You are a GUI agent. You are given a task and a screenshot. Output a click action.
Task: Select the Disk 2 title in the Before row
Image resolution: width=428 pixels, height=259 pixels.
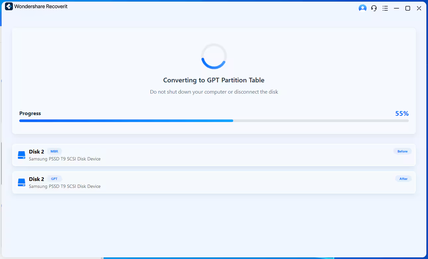[x=36, y=152]
